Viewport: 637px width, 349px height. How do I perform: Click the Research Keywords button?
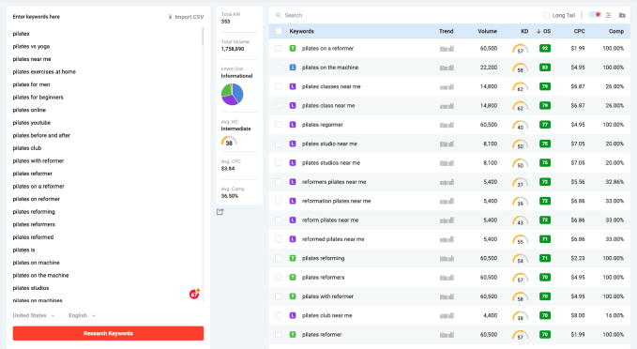click(x=108, y=333)
